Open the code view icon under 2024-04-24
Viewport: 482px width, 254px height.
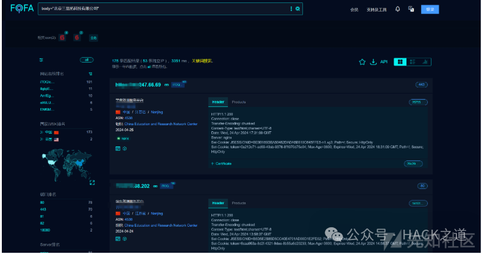tap(118, 239)
